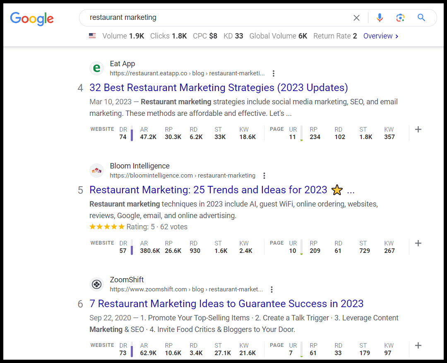Click the Global Volume 6K metric

pos(278,36)
